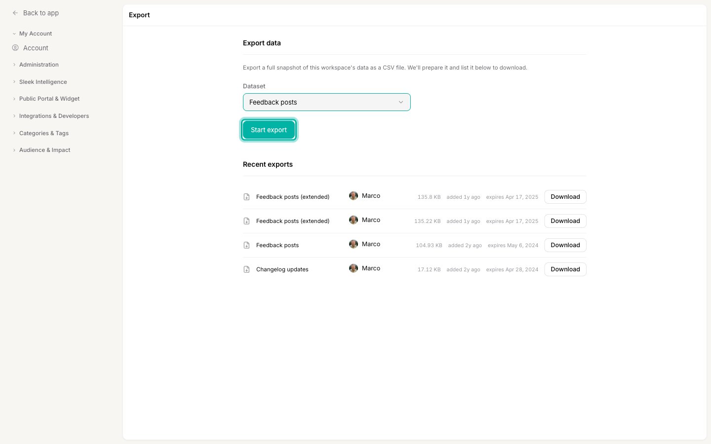Click the Export page title
This screenshot has width=711, height=444.
139,15
